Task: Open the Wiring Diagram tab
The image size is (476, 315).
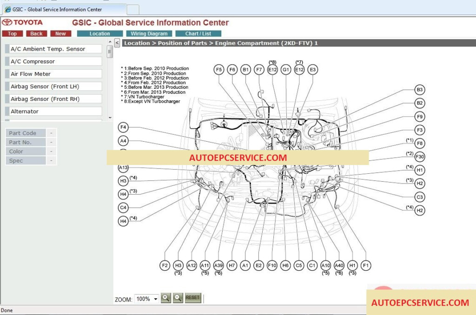Action: pos(149,34)
